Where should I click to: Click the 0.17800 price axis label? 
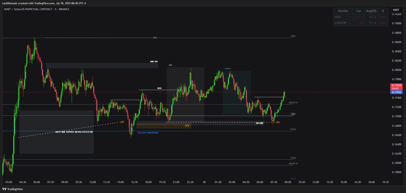coord(397,79)
